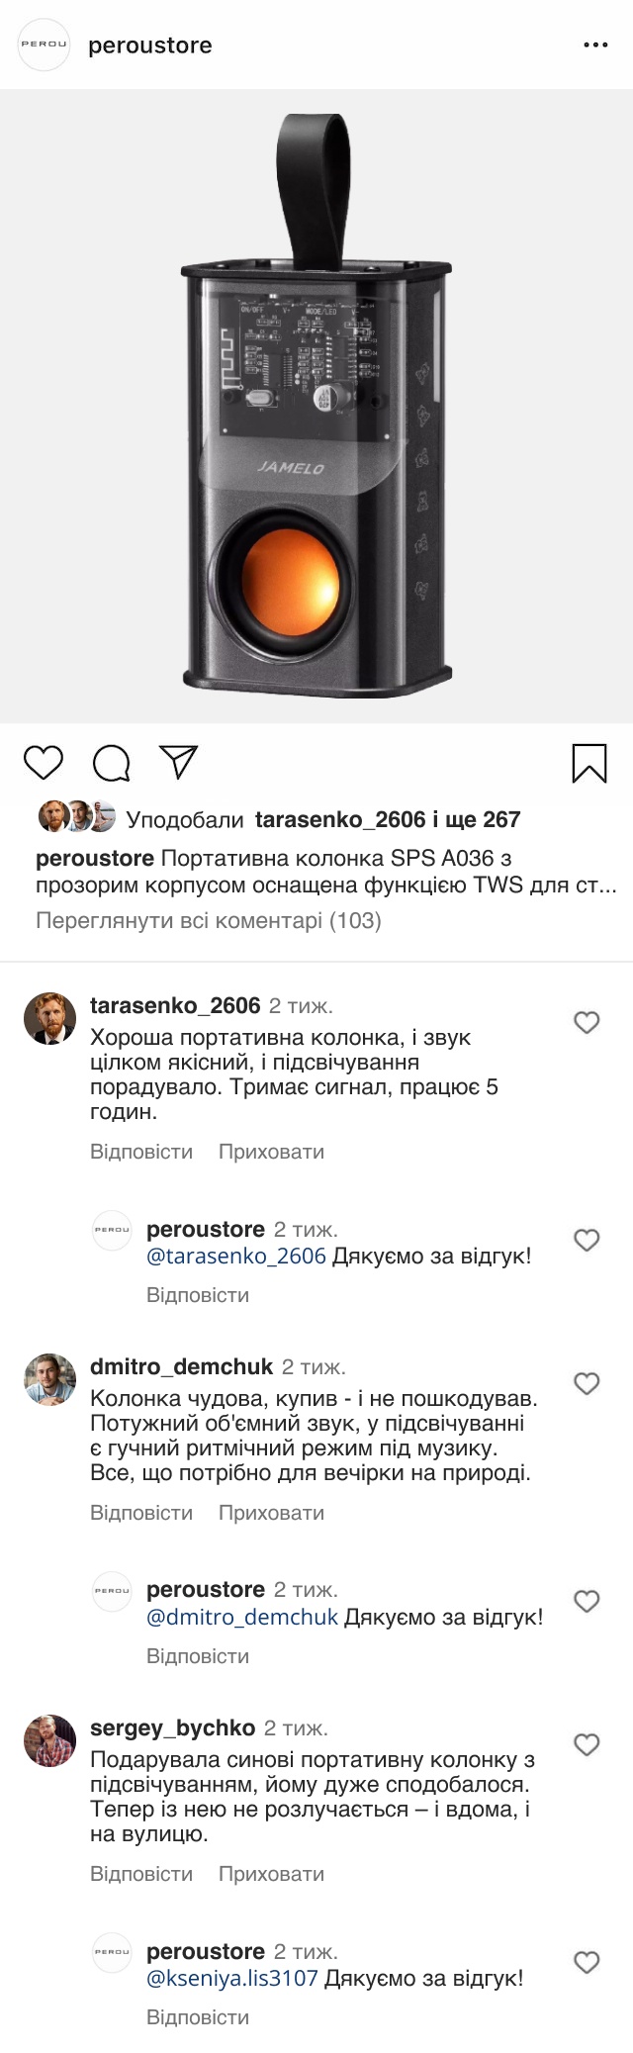Hide dmitro_demchuk's comment
This screenshot has height=2053, width=633.
tap(271, 1513)
